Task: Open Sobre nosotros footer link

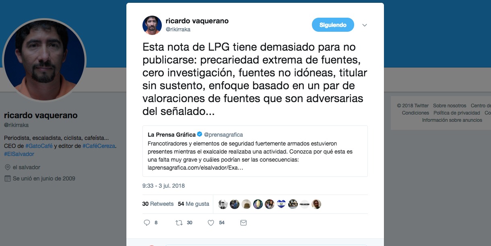Action: [x=450, y=106]
